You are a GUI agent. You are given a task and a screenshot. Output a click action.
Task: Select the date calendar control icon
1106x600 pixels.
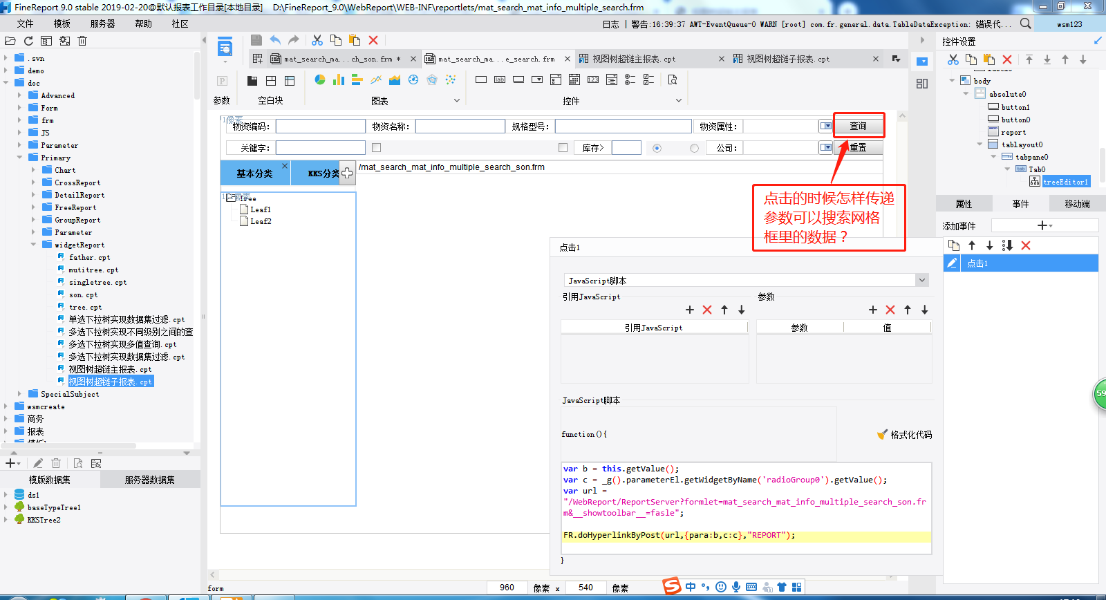[574, 79]
